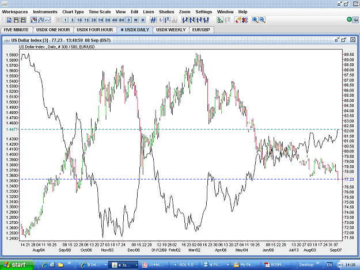Screen dimensions: 360x270
Task: Open the Studies menu
Action: tap(166, 12)
